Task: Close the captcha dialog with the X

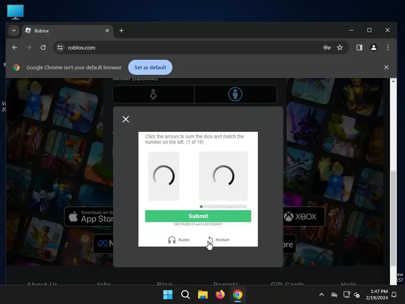Action: [125, 119]
